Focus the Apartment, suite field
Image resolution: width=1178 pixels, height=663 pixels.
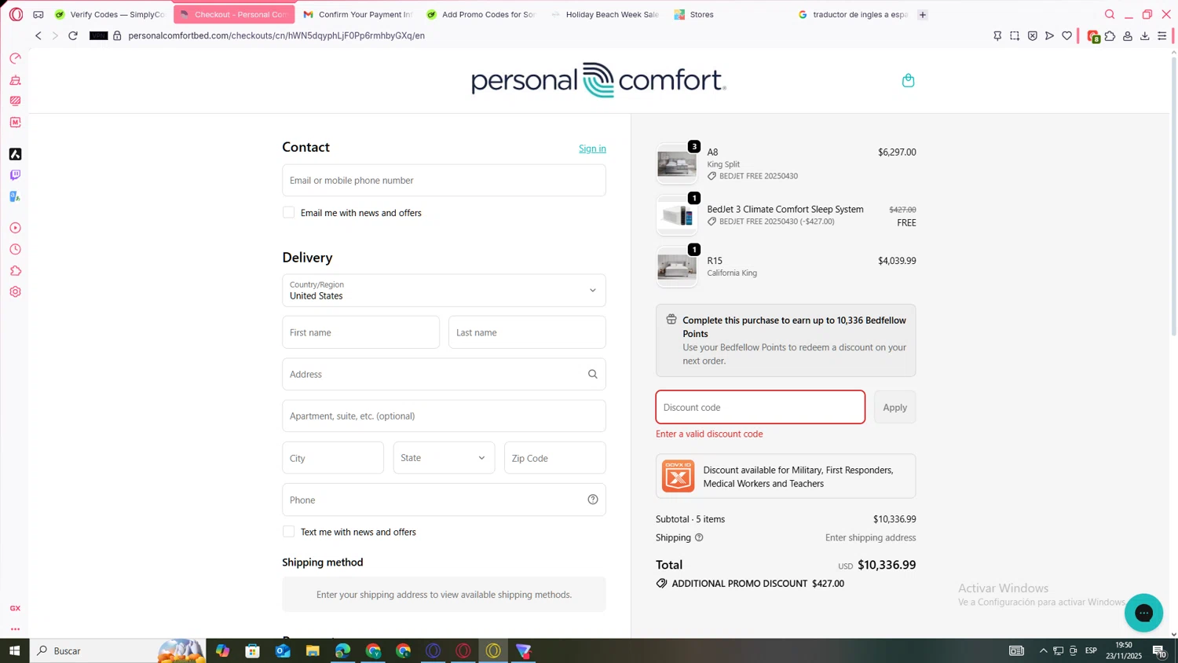pyautogui.click(x=444, y=416)
